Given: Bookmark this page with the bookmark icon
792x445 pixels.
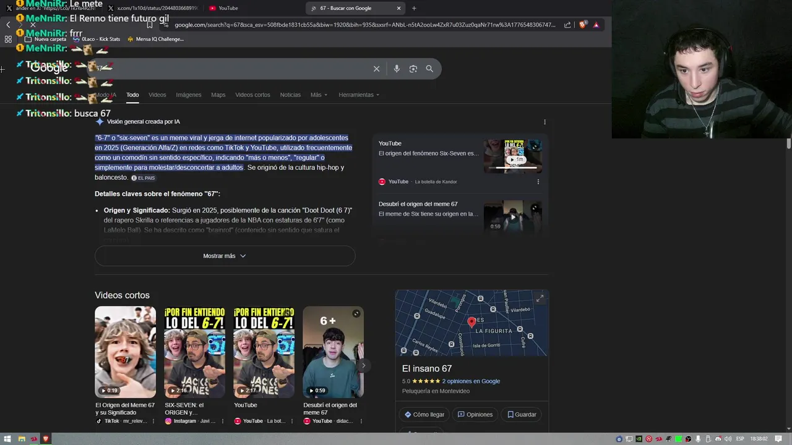Looking at the screenshot, I should point(150,25).
